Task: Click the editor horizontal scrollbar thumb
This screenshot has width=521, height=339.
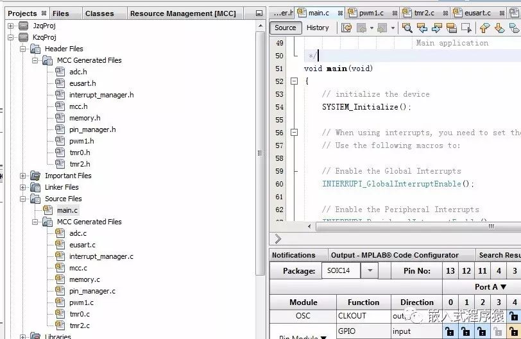Action: [x=418, y=227]
